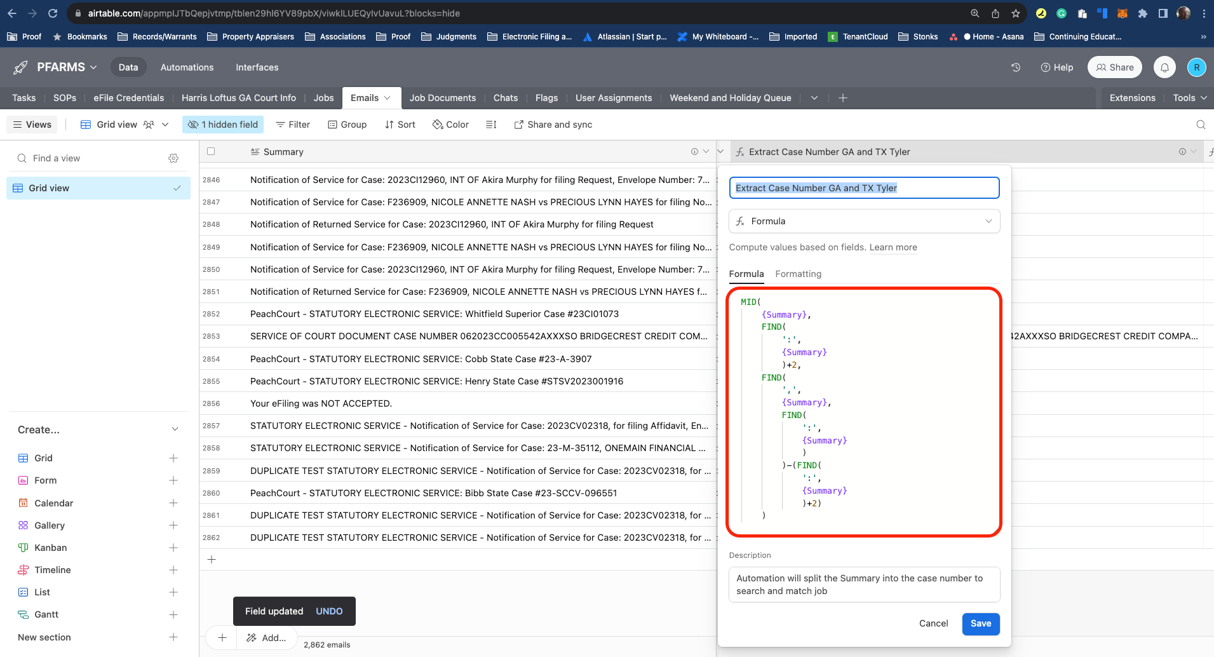The width and height of the screenshot is (1214, 657).
Task: Bookmark page with star icon
Action: 1016,13
